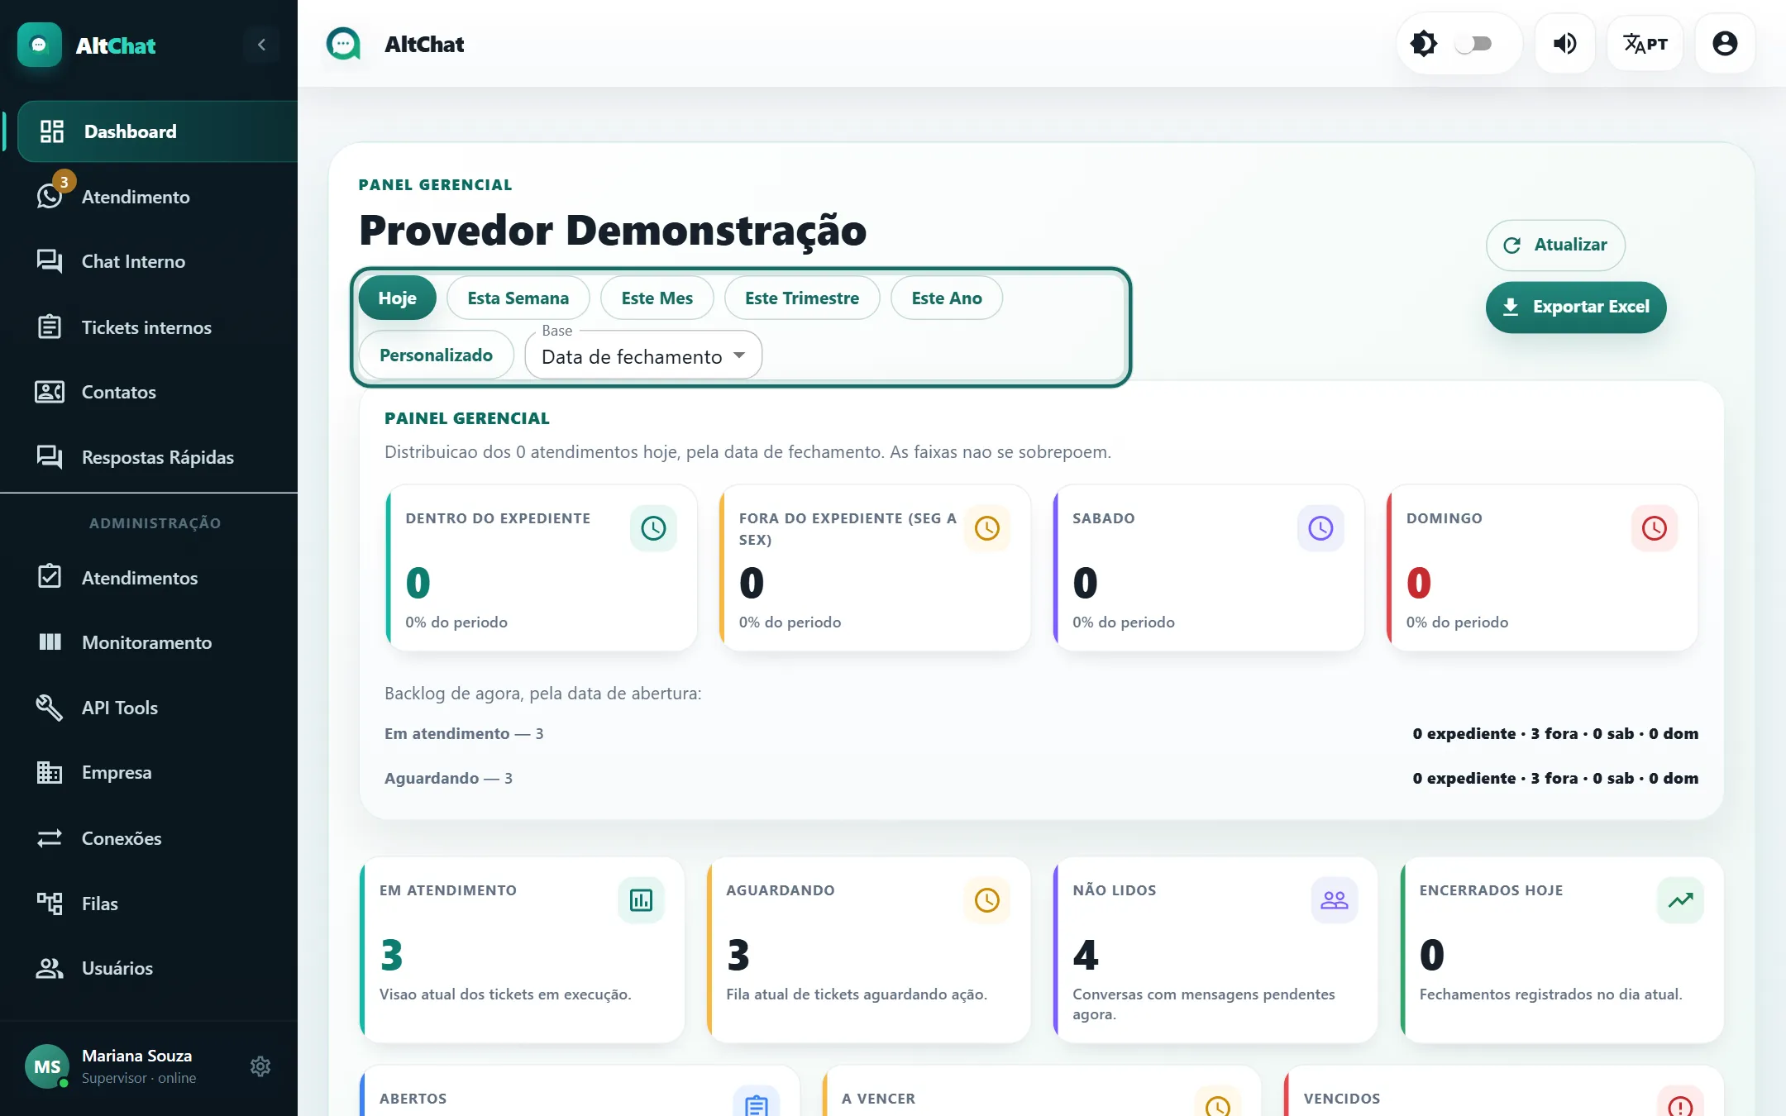1786x1116 pixels.
Task: Click the Conexões arrows icon
Action: pyautogui.click(x=50, y=838)
